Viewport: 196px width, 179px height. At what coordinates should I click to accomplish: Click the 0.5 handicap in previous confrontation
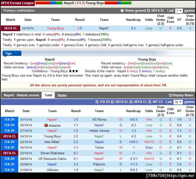pos(133,28)
